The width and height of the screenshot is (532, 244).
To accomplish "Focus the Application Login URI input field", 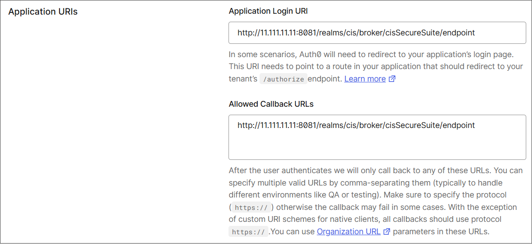I will tap(377, 33).
